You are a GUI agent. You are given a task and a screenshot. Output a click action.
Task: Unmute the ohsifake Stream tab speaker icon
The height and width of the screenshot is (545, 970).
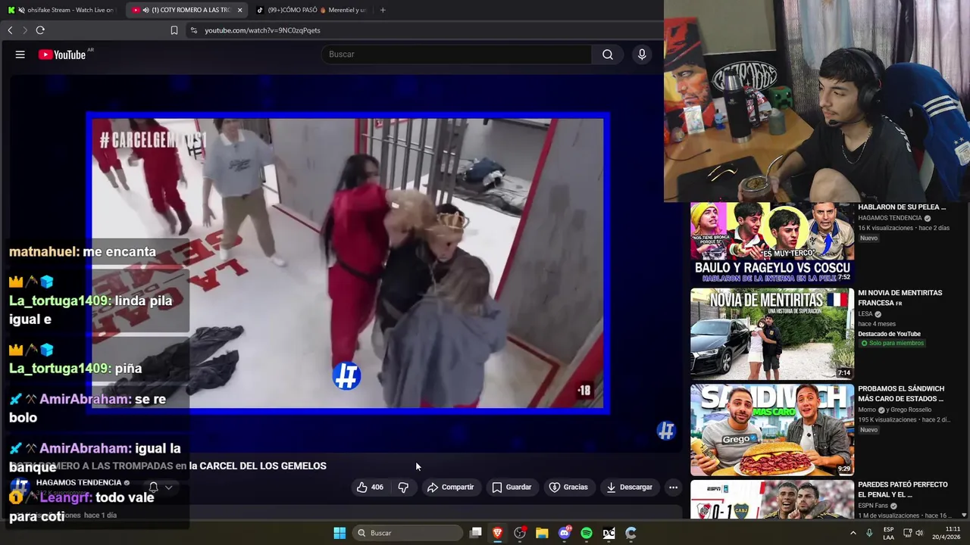click(x=20, y=10)
